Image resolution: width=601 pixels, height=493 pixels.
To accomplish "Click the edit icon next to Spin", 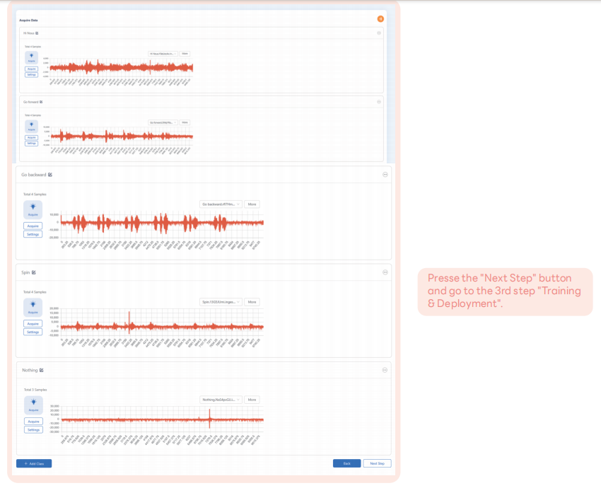I will tap(34, 272).
